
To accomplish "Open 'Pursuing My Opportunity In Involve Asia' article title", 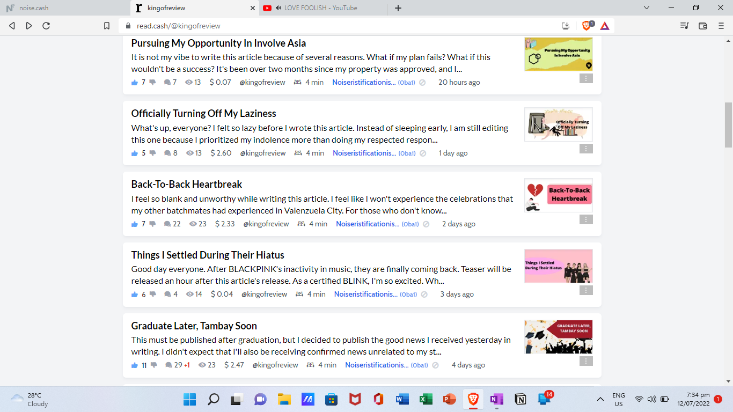I will (218, 43).
